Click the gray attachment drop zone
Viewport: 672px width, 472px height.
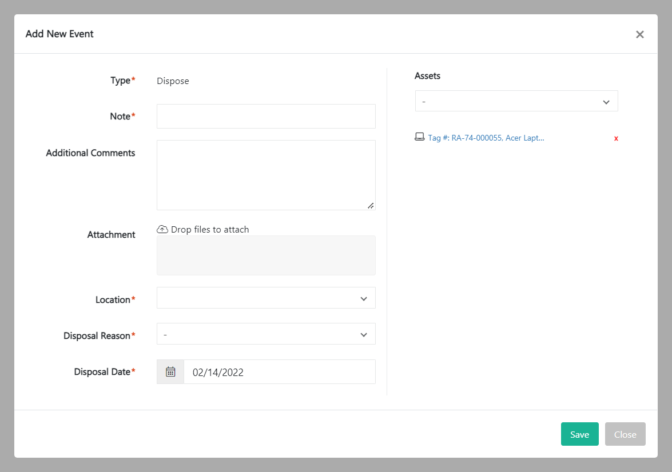coord(266,255)
